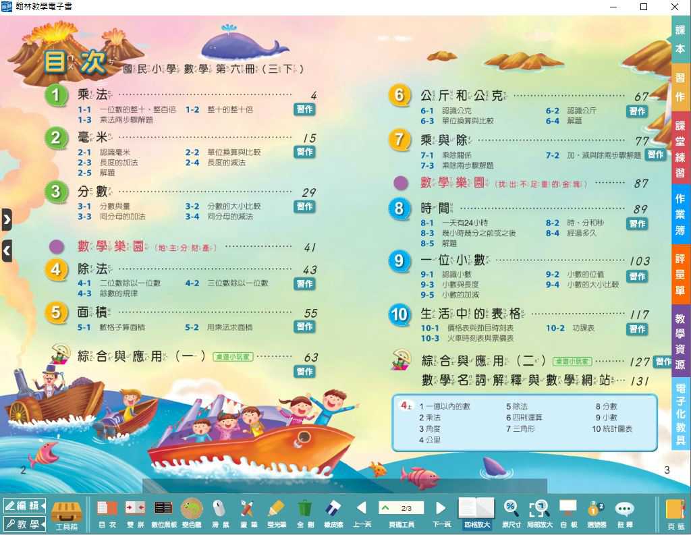Switch to the 課堂練習 tab

click(680, 149)
